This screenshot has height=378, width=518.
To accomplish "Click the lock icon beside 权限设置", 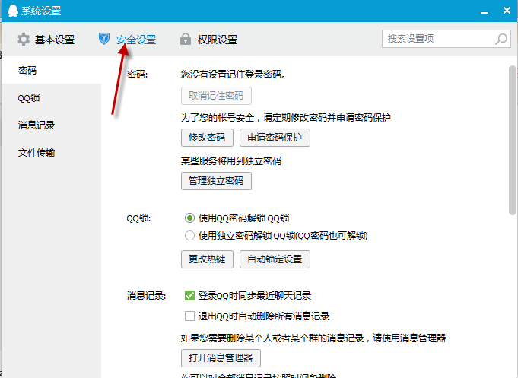I will coord(186,39).
